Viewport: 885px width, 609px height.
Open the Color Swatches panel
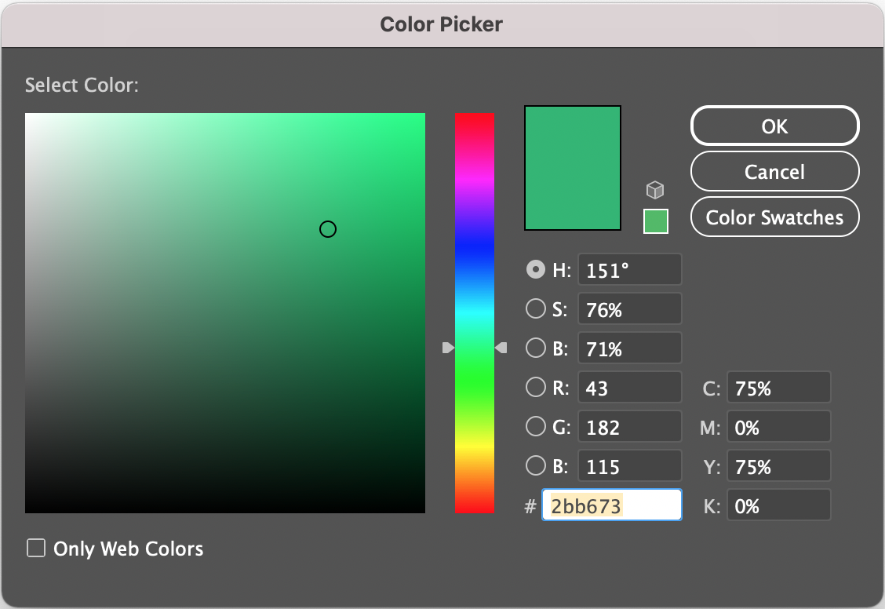pyautogui.click(x=774, y=217)
